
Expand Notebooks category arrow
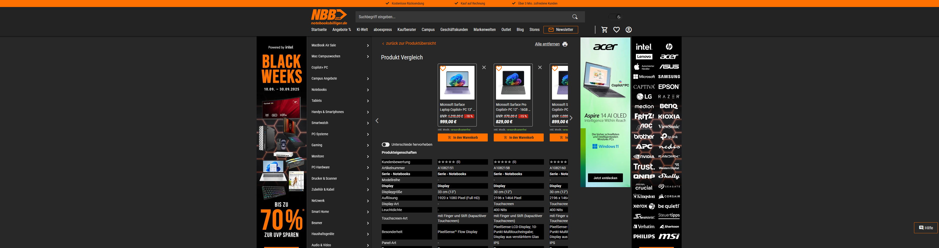(368, 90)
